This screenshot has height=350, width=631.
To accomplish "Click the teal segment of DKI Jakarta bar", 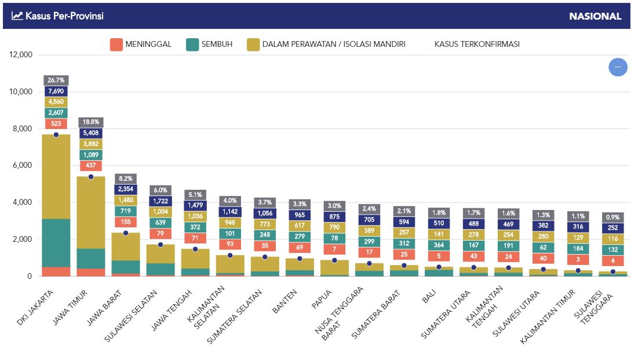I will point(56,243).
